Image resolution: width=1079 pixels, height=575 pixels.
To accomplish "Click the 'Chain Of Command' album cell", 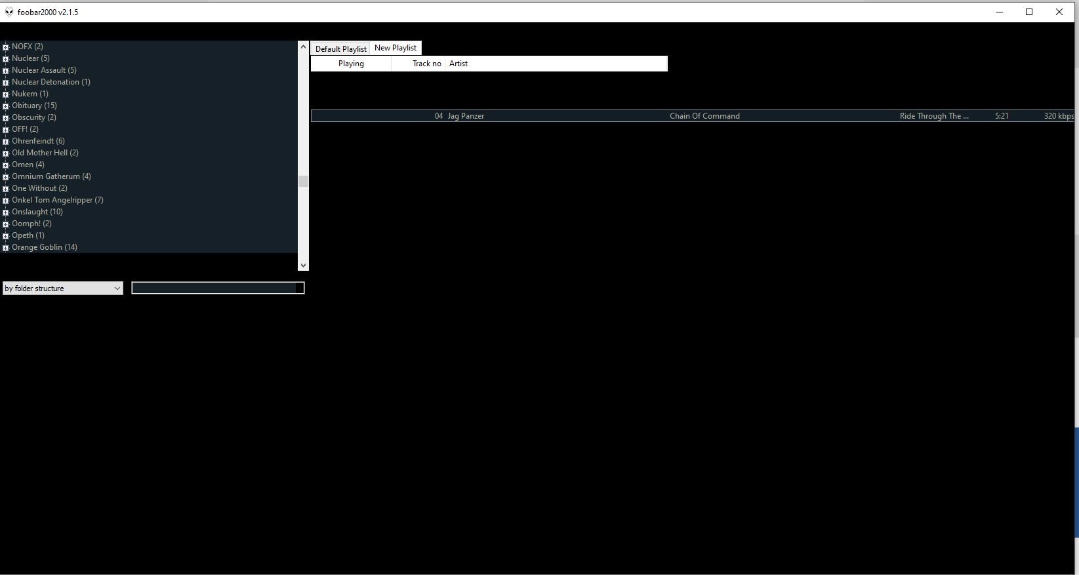I will pos(704,116).
